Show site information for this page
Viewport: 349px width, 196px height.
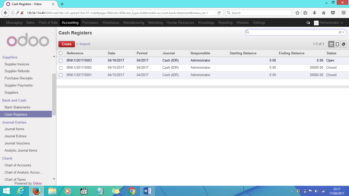point(13,13)
